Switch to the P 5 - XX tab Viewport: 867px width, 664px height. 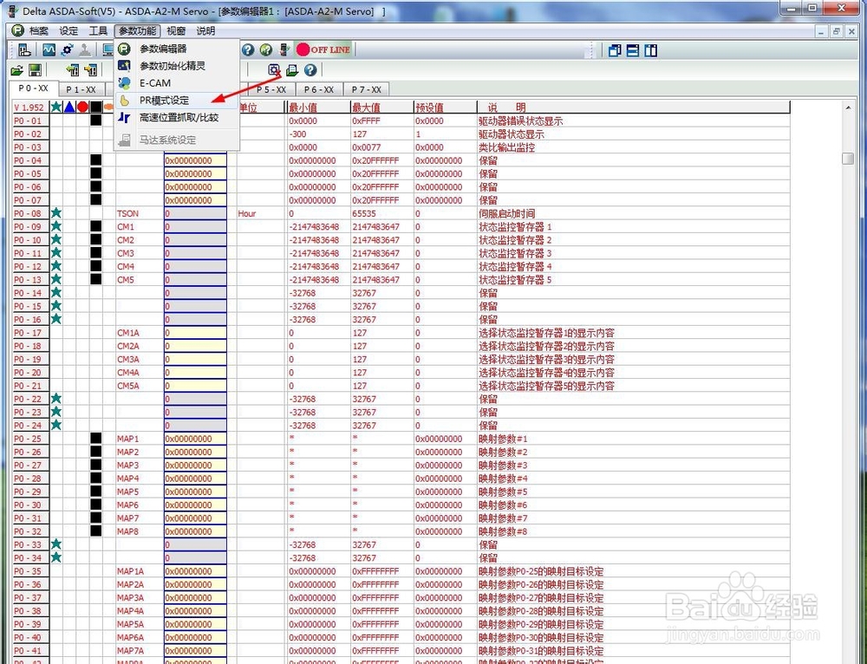271,89
